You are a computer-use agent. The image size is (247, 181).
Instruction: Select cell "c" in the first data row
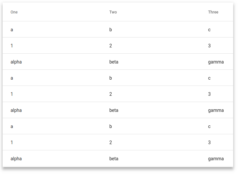pyautogui.click(x=209, y=30)
